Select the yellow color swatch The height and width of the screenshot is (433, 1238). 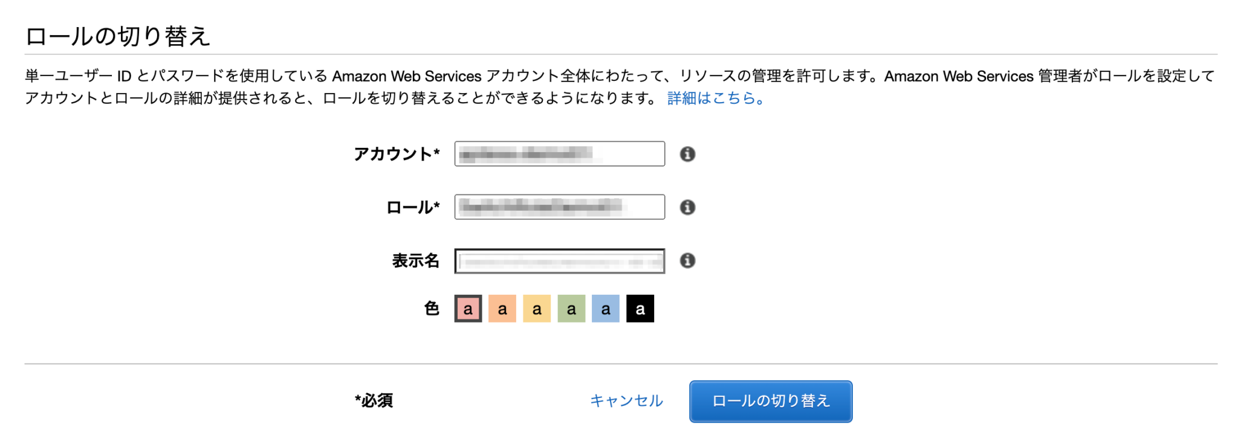click(536, 309)
